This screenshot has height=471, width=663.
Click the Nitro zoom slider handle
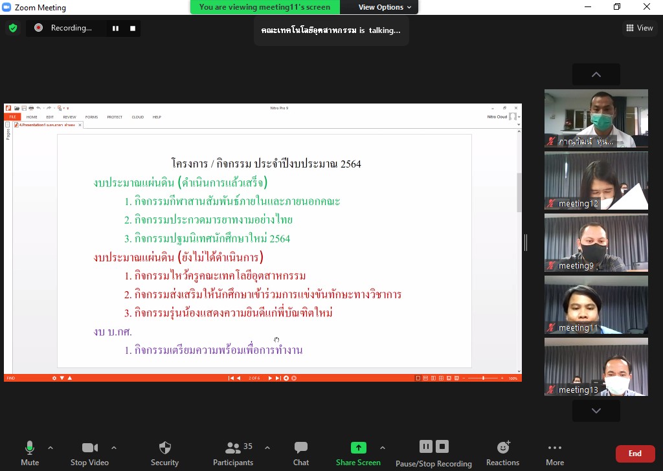click(x=483, y=378)
